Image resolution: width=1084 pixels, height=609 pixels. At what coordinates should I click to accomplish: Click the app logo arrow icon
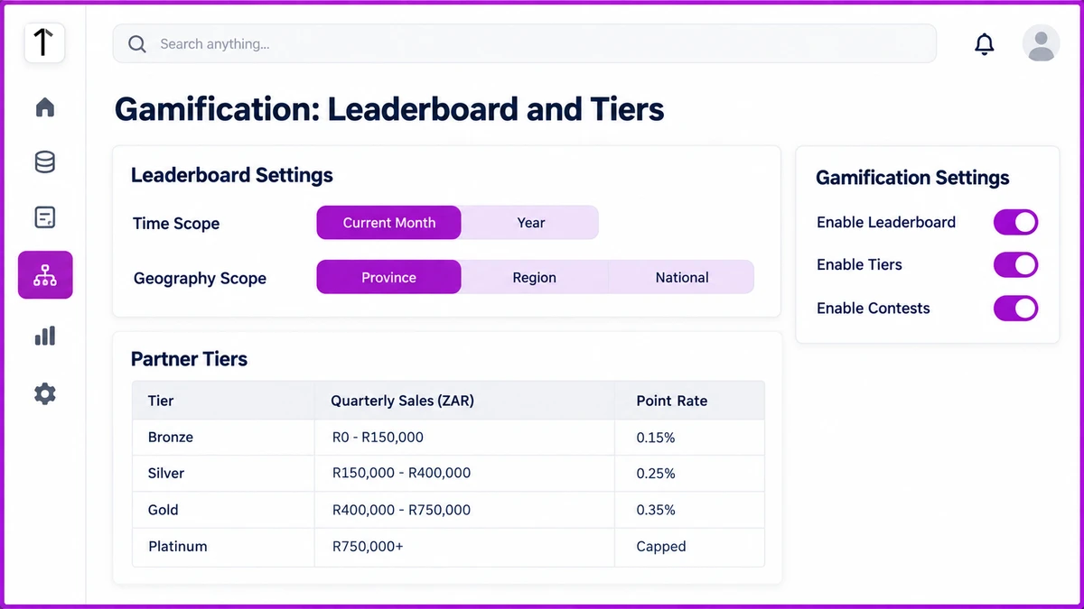tap(44, 42)
